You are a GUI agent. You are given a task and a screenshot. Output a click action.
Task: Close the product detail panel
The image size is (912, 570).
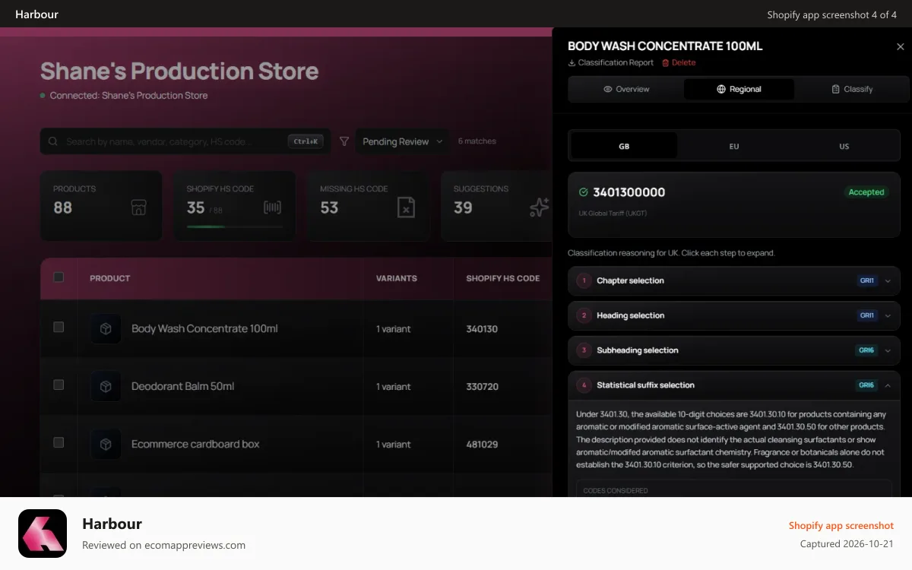click(x=901, y=46)
